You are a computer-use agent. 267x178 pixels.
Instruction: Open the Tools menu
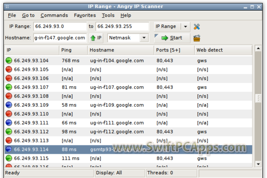pos(108,16)
